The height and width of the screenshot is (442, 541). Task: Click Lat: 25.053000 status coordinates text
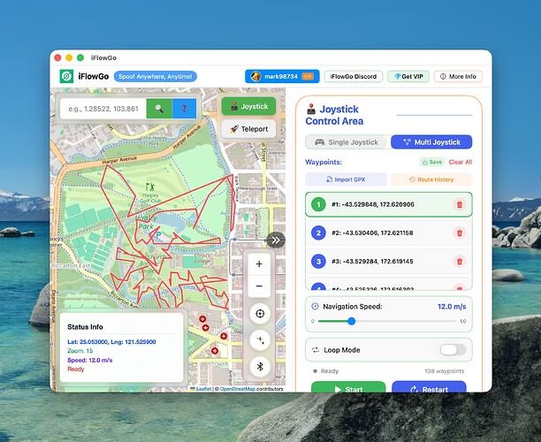111,341
